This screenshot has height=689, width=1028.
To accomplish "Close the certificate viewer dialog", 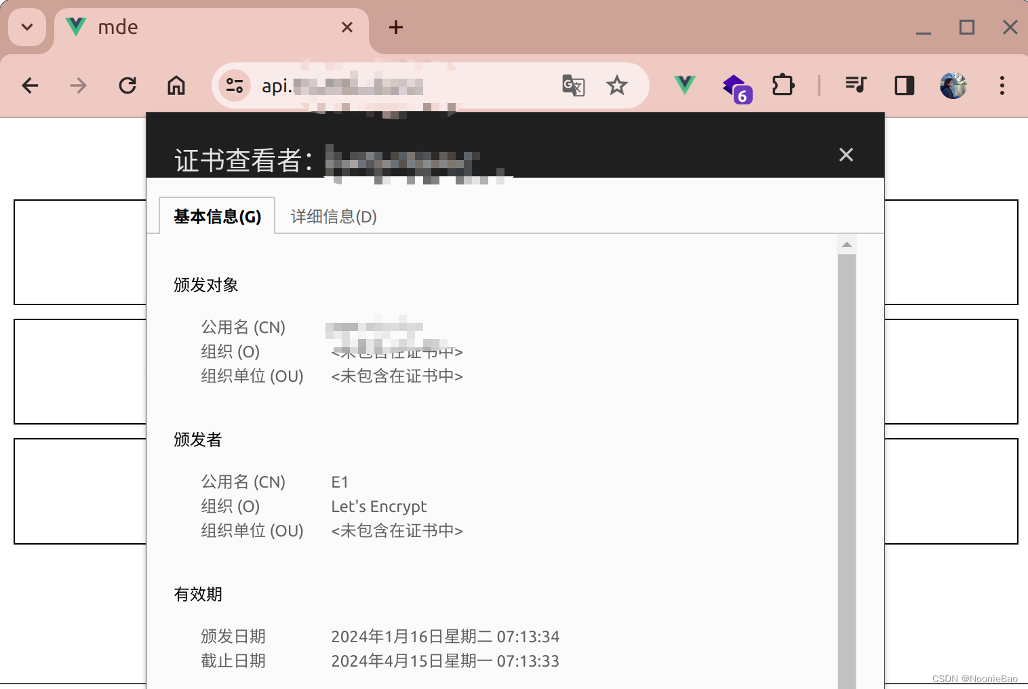I will 846,155.
